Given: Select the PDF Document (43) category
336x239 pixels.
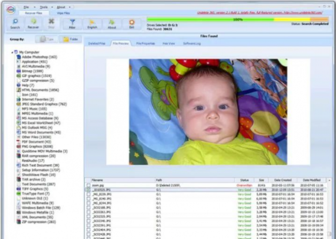Looking at the screenshot, I should pyautogui.click(x=34, y=142).
